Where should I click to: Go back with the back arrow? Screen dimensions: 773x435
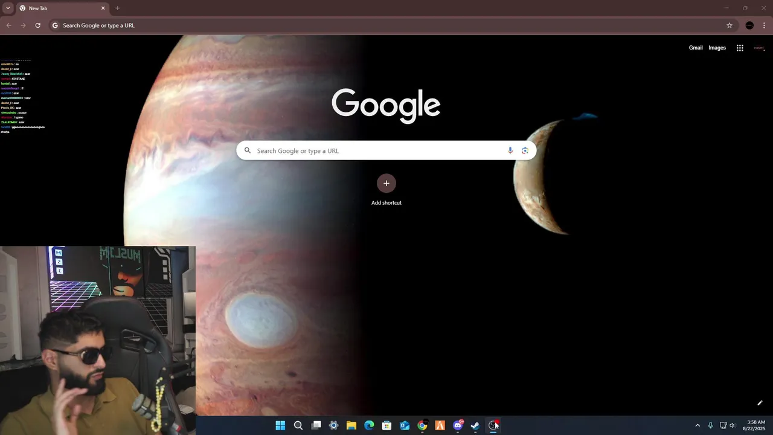pos(8,25)
